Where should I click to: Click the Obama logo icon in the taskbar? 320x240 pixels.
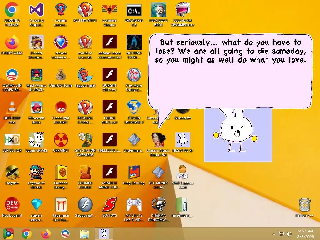pyautogui.click(x=65, y=234)
